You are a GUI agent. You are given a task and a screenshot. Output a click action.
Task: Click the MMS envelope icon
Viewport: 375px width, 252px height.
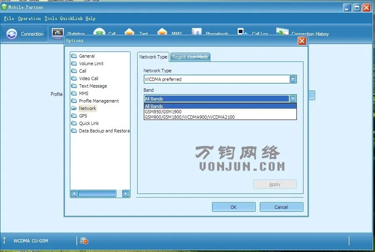tap(162, 32)
